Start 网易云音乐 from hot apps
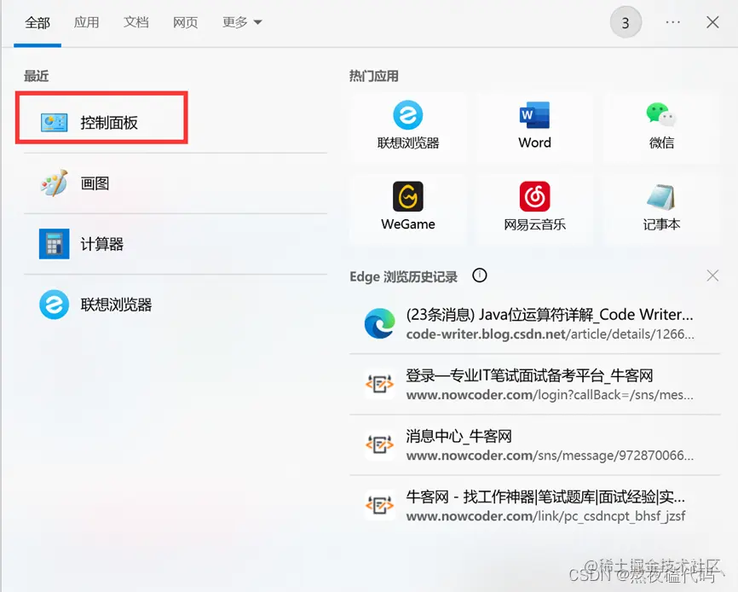738x592 pixels. pyautogui.click(x=534, y=207)
